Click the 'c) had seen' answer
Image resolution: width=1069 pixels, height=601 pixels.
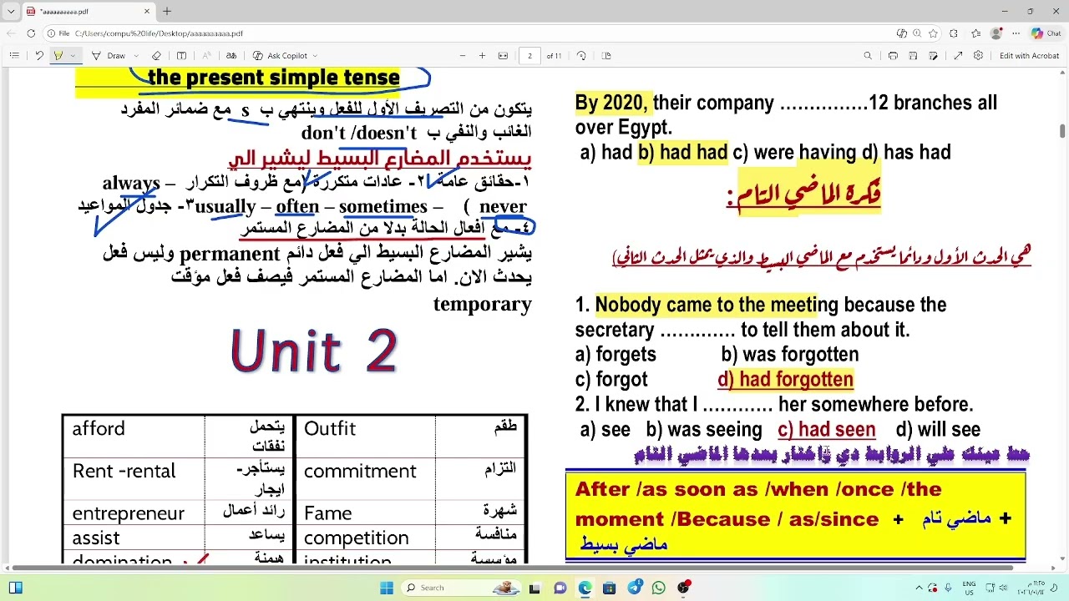pyautogui.click(x=827, y=429)
